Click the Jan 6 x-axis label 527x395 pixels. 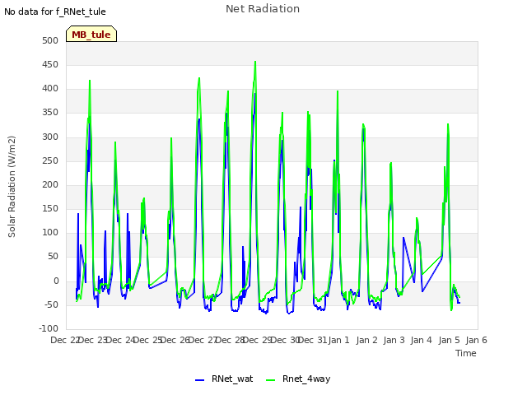pyautogui.click(x=476, y=340)
